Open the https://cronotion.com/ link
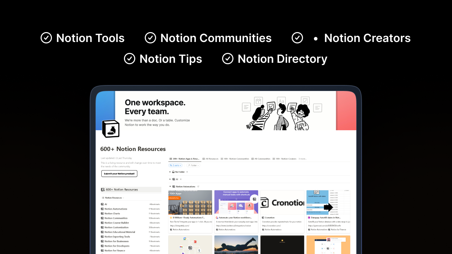Viewport: 452px width, 254px height. coord(271,225)
